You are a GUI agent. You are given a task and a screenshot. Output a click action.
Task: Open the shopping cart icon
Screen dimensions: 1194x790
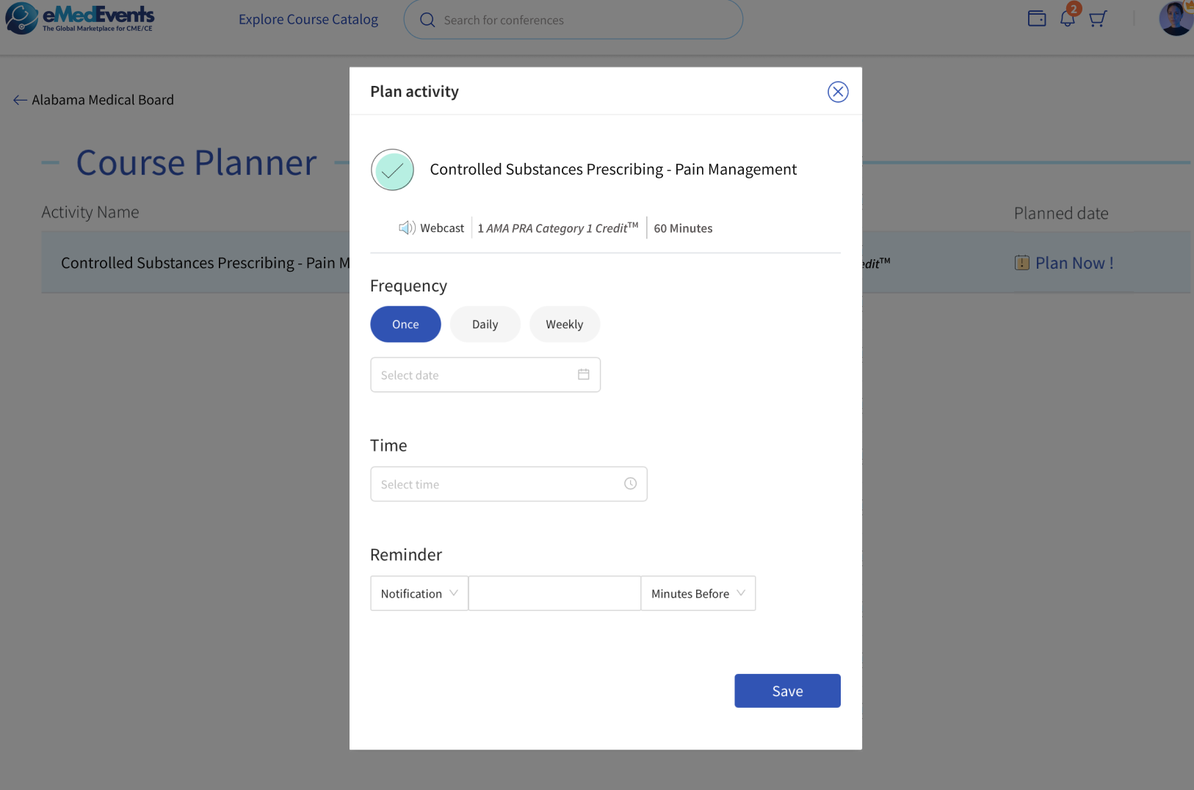tap(1098, 19)
